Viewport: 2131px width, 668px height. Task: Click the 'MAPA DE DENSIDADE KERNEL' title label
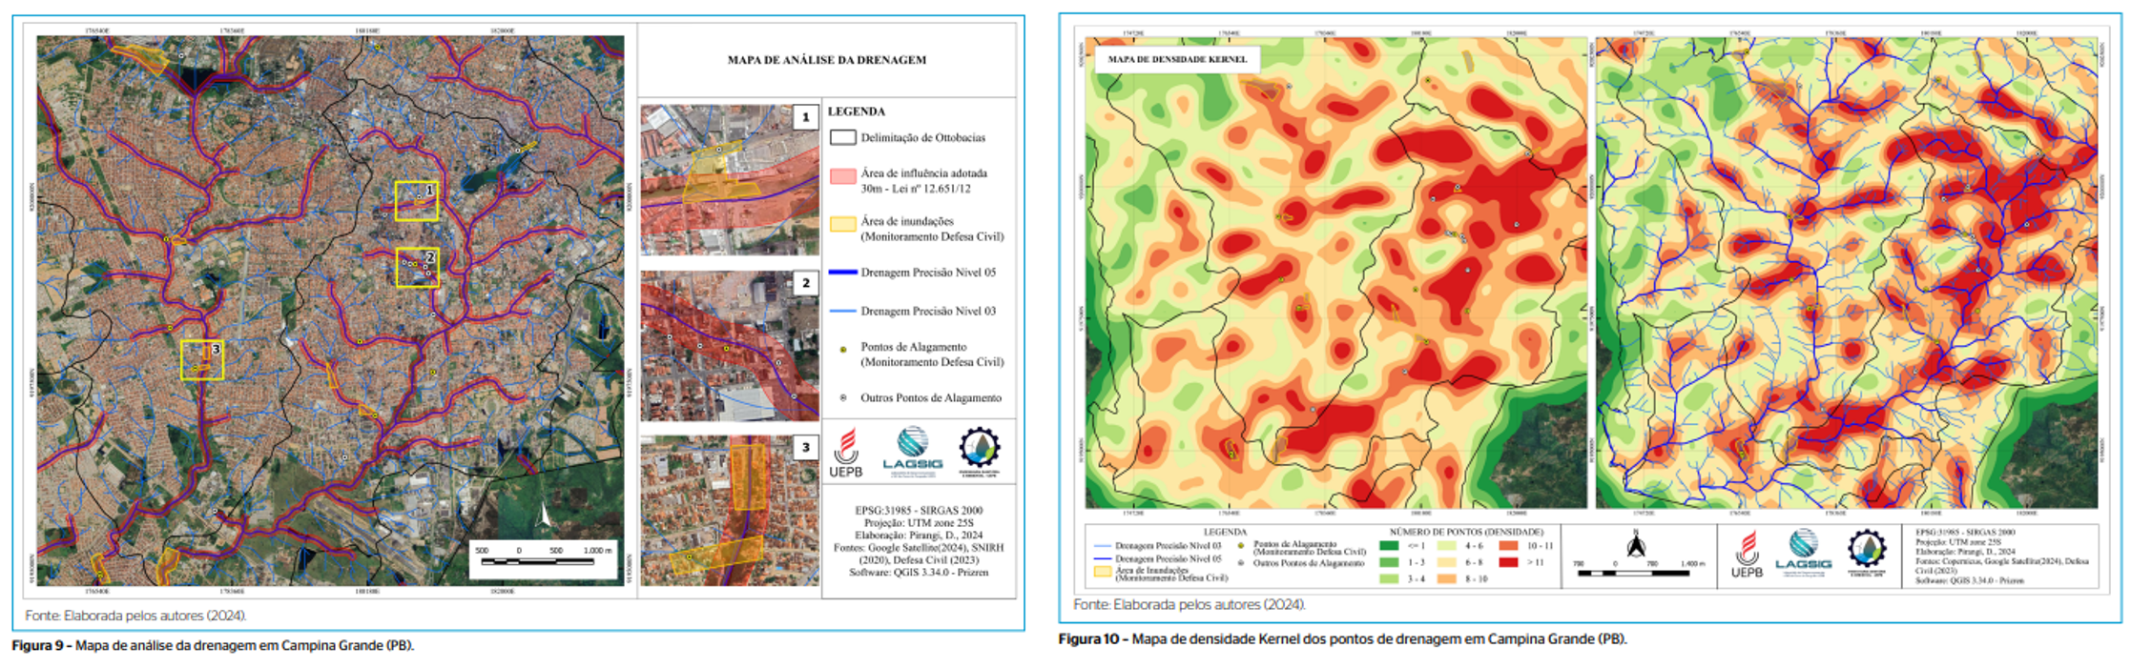[1177, 59]
